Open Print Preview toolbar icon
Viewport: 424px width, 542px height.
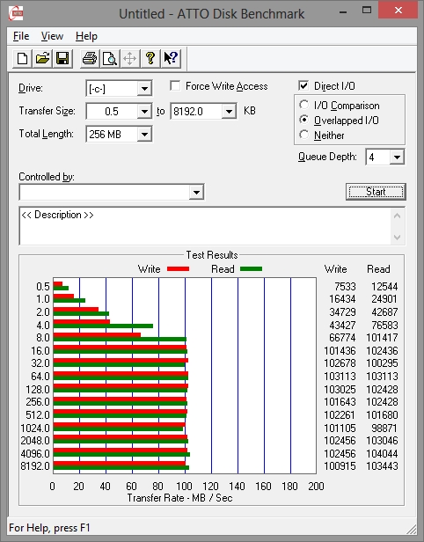(110, 58)
